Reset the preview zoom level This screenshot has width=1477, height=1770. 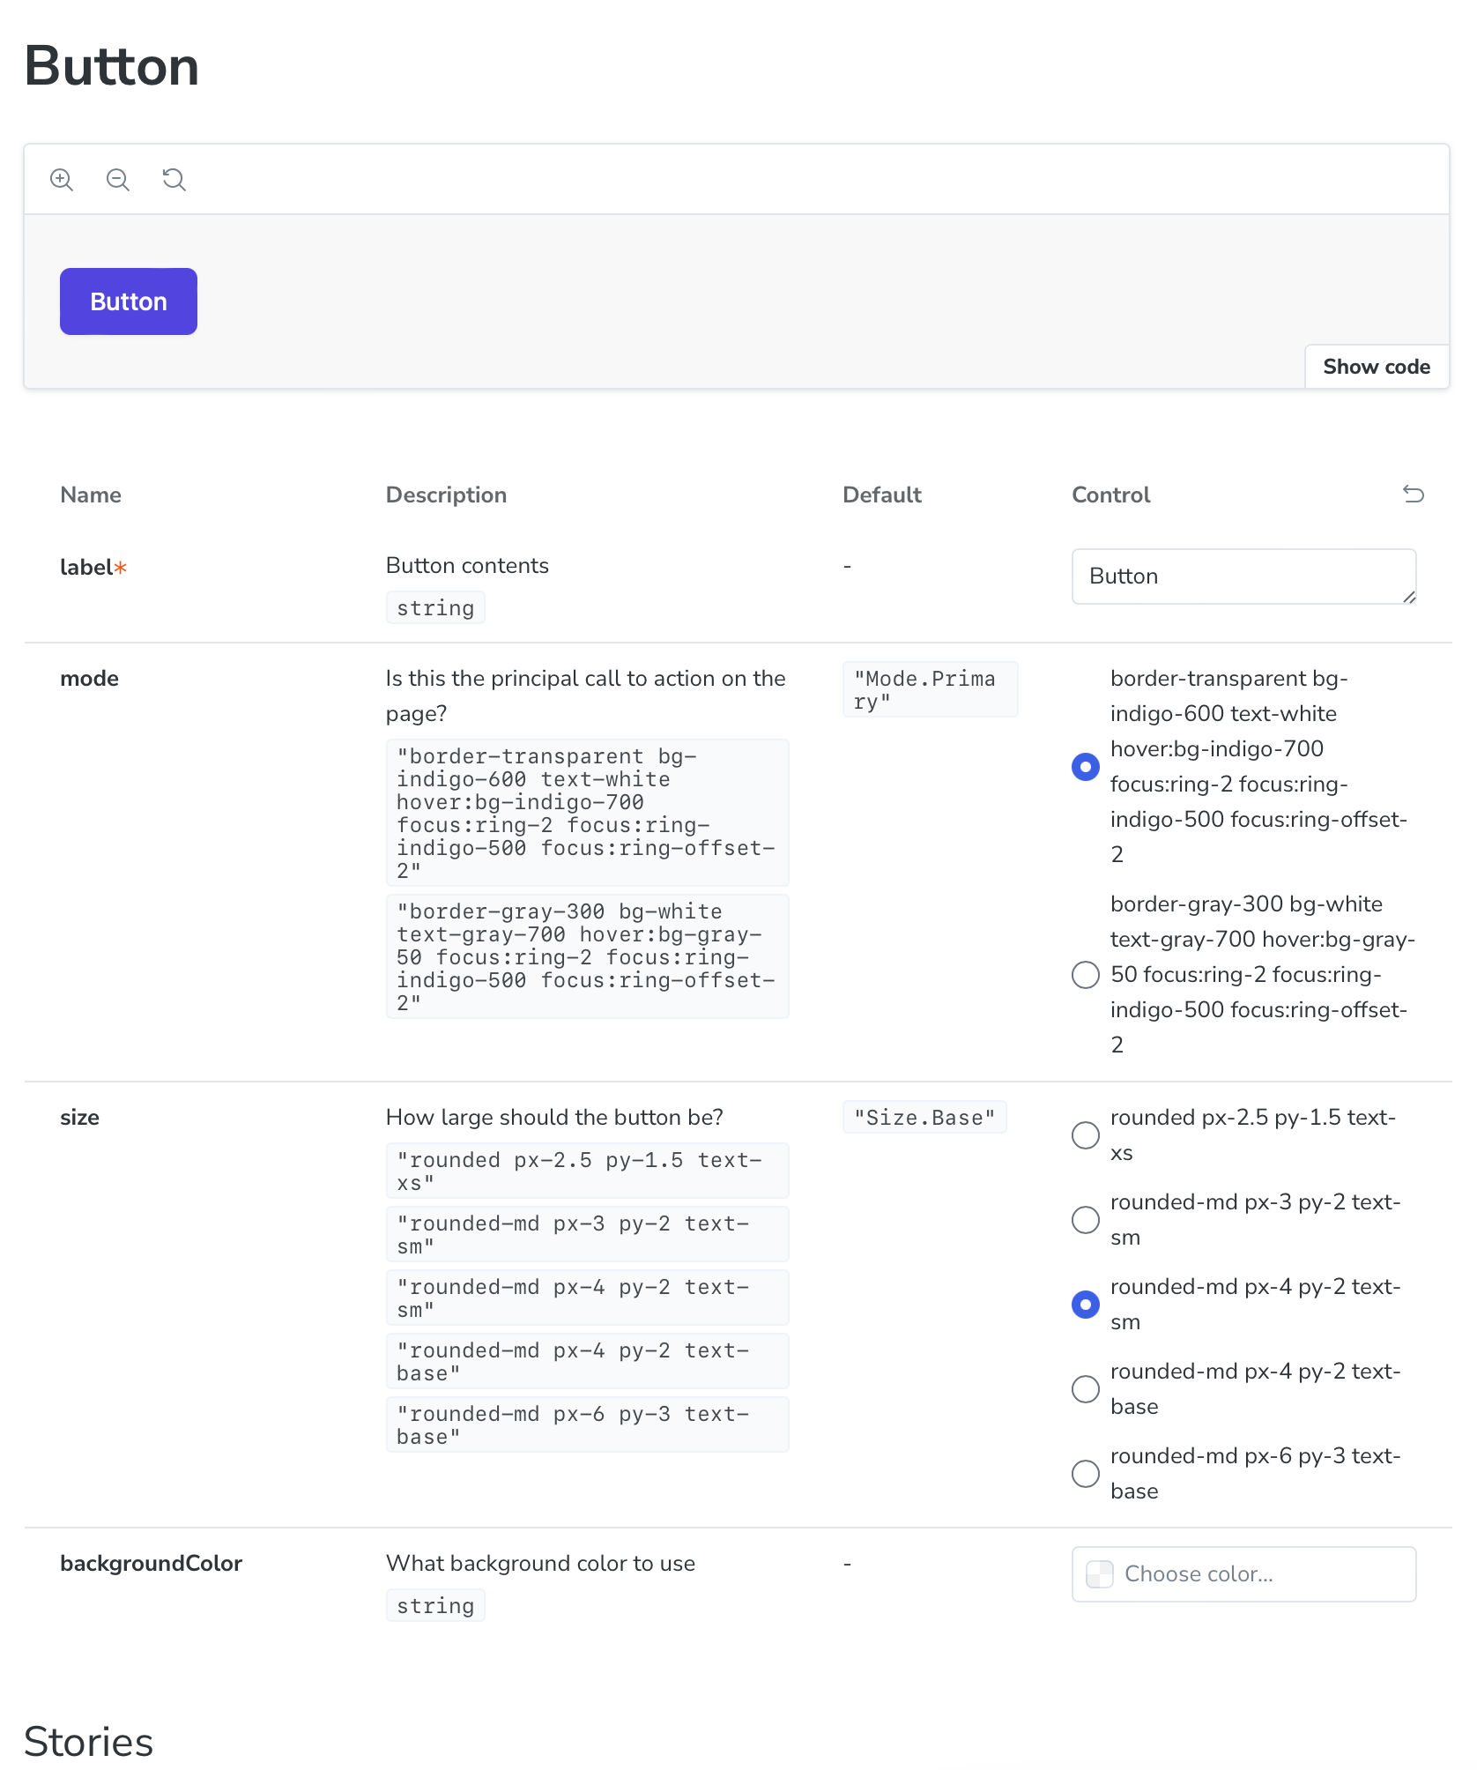[174, 180]
